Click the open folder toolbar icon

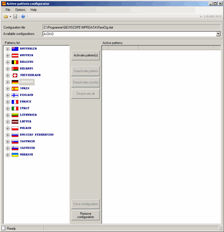click(x=6, y=16)
